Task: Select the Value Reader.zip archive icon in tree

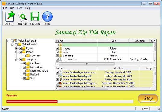Action: tap(16, 41)
